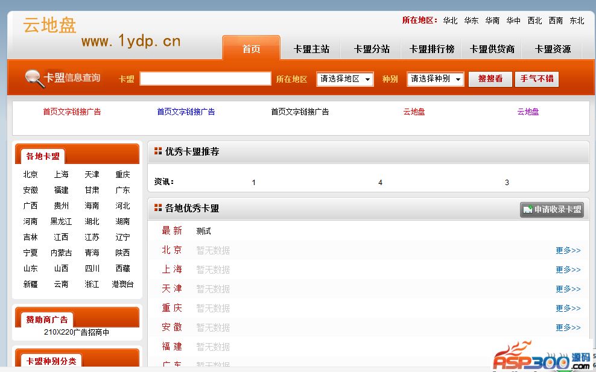Screen dimensions: 596x372
Task: Open the 卡盟主站 tab
Action: tap(311, 49)
